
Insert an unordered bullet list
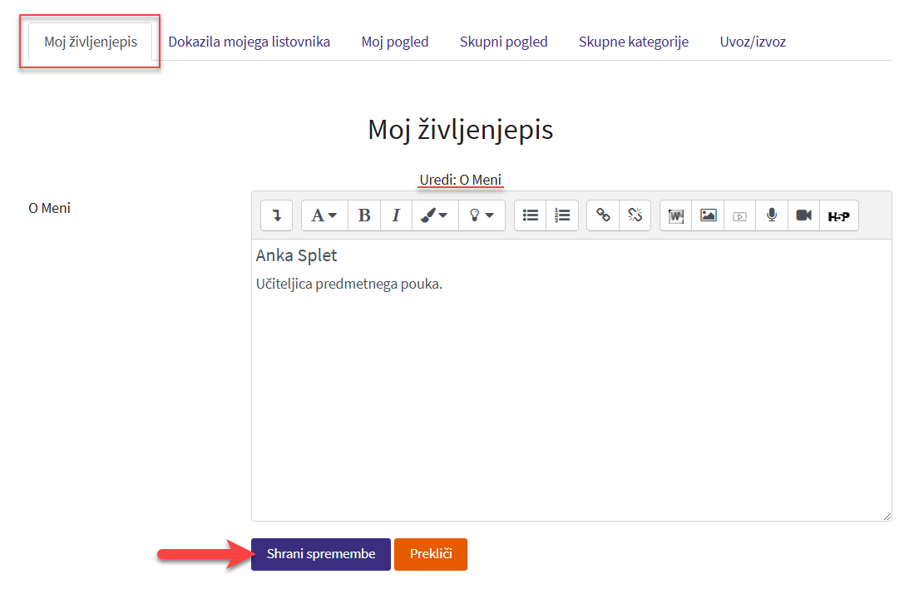tap(531, 215)
